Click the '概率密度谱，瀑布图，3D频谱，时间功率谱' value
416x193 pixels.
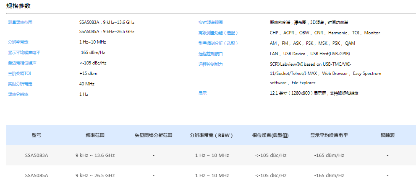309,23
